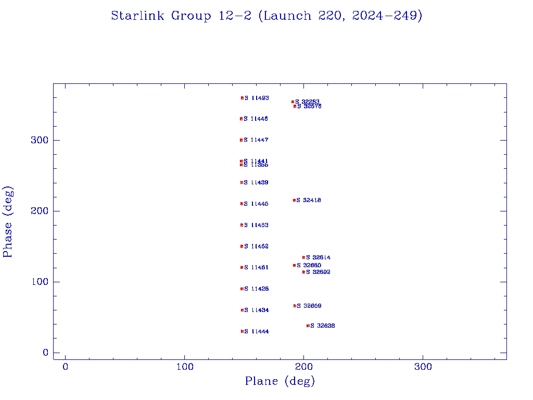
Task: Click the red marker beside S 11447
Action: [x=242, y=140]
